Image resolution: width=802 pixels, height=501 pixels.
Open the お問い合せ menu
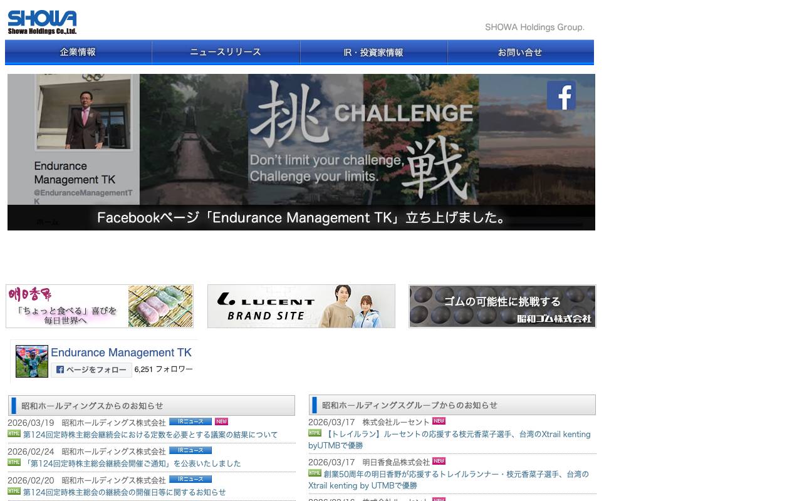pos(520,53)
